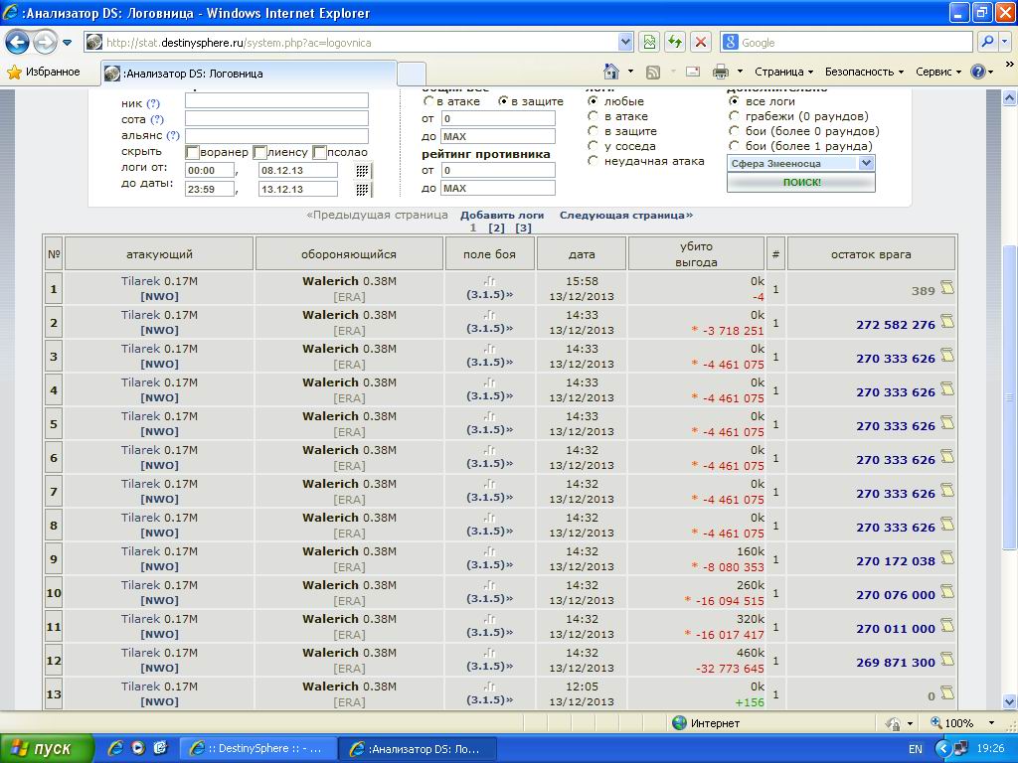Expand the Страница menu
The width and height of the screenshot is (1018, 763).
coord(783,72)
